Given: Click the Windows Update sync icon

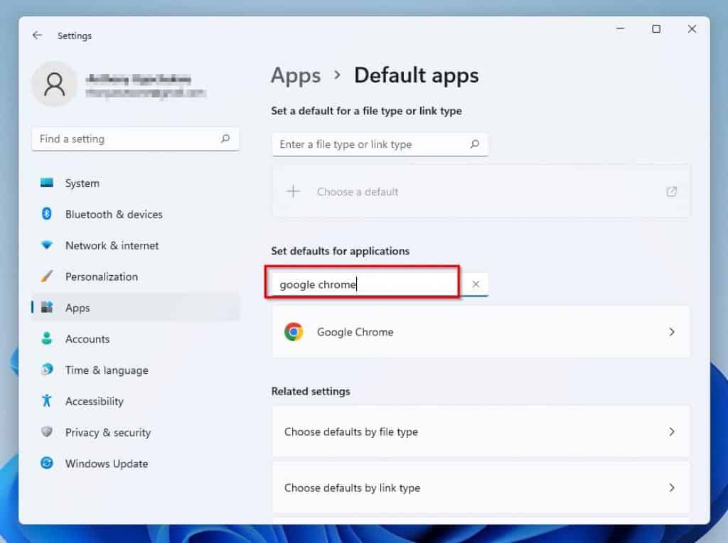Looking at the screenshot, I should [47, 463].
